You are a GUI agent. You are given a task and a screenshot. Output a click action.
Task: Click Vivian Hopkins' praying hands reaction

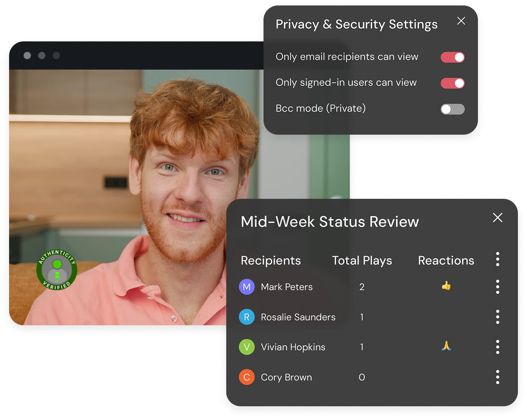446,346
